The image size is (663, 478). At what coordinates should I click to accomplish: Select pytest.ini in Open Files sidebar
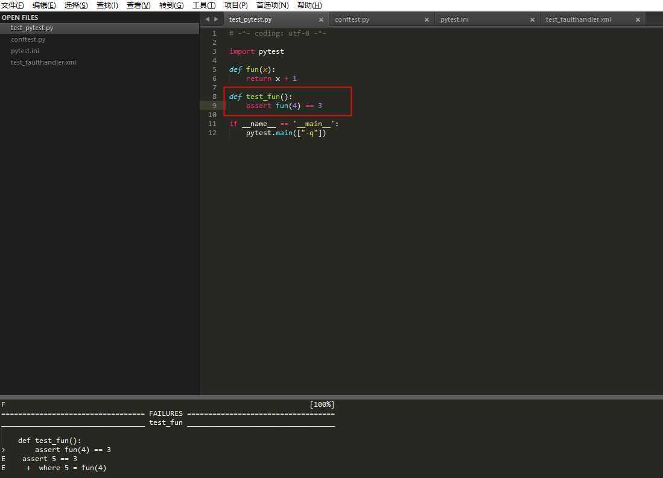(100, 51)
